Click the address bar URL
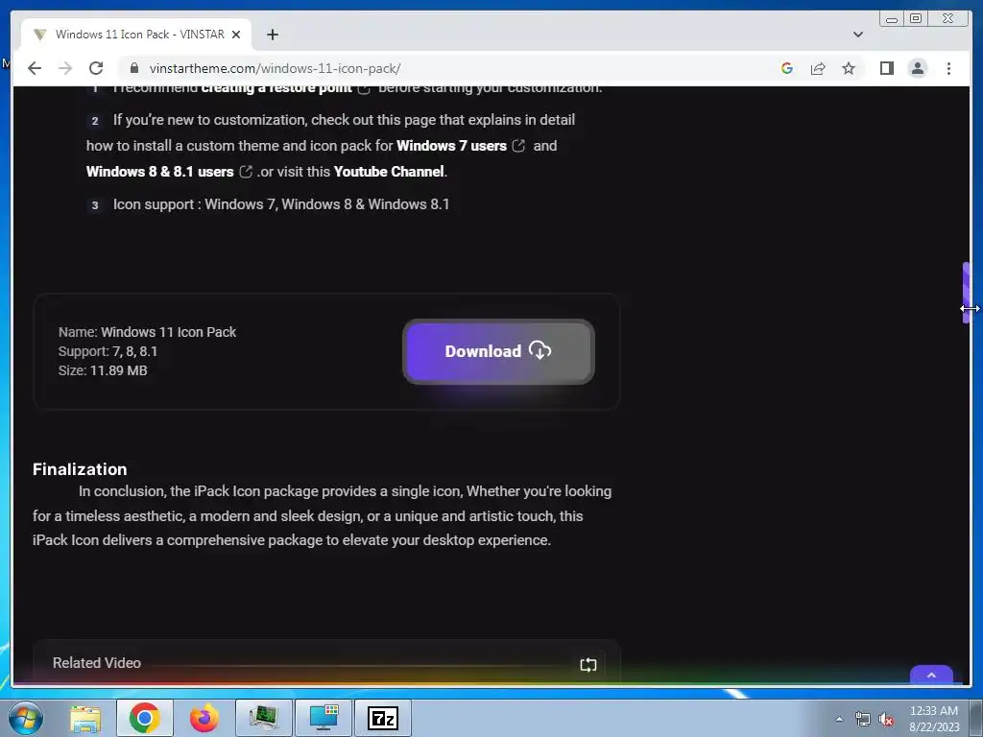Screen dimensions: 983x737 (x=275, y=68)
